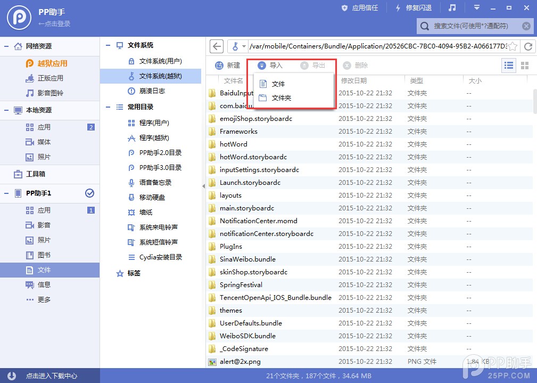Viewport: 537px width, 383px height.
Task: Select the themes folder
Action: pos(370,311)
